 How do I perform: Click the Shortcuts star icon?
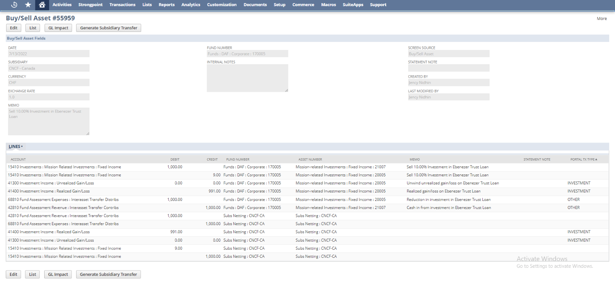(28, 5)
